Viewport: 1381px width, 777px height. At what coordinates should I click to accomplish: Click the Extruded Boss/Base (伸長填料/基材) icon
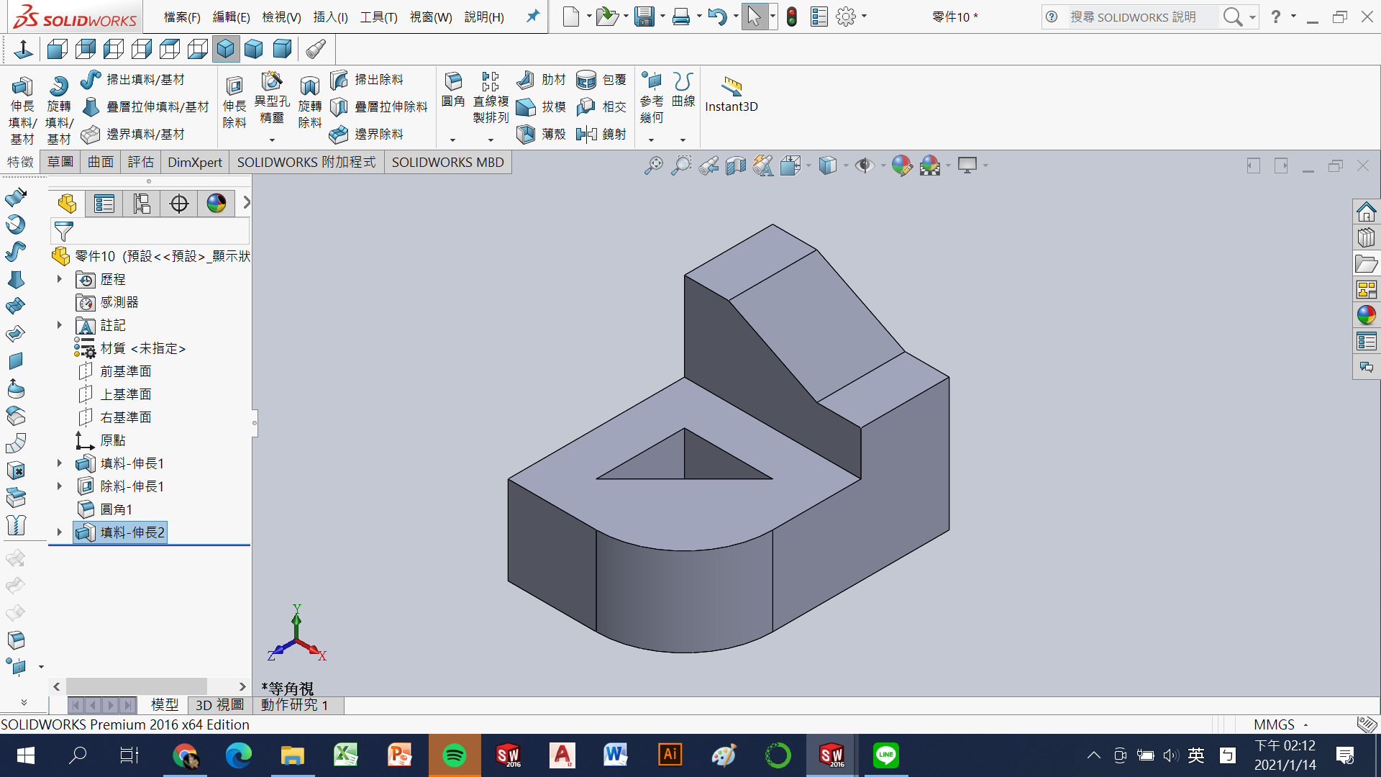click(22, 87)
